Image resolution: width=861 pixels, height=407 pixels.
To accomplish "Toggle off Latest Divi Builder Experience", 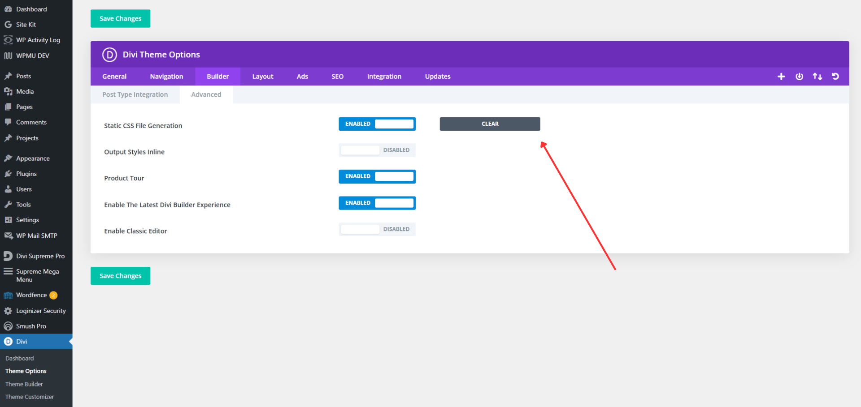I will click(x=377, y=203).
